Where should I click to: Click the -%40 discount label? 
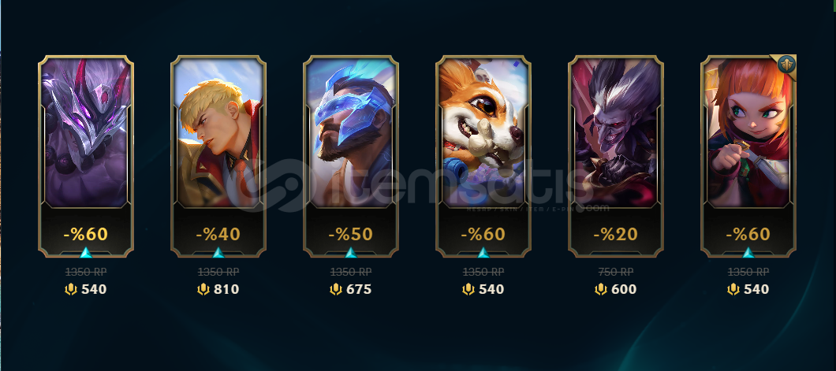(218, 234)
